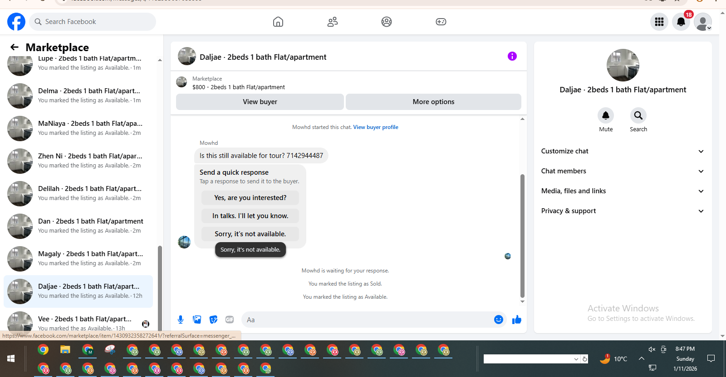Open the Facebook menu grid icon
The height and width of the screenshot is (377, 726).
[659, 22]
